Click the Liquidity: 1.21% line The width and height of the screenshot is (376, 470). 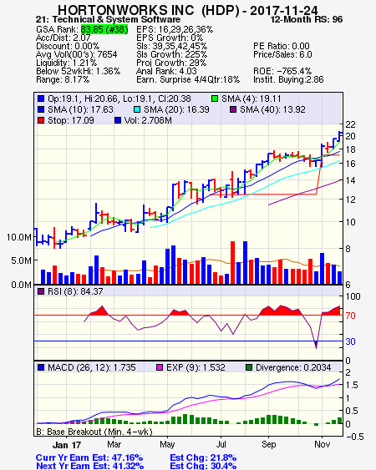click(66, 63)
